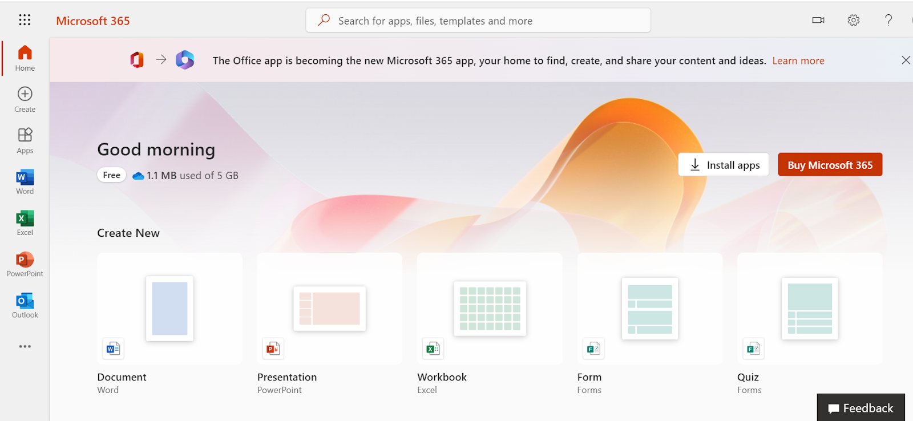Click the search magnifier icon
The width and height of the screenshot is (913, 421).
coord(324,20)
